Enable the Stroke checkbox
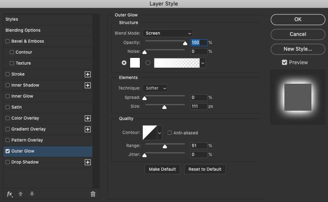Screen dimensions: 328x202 coord(8,74)
